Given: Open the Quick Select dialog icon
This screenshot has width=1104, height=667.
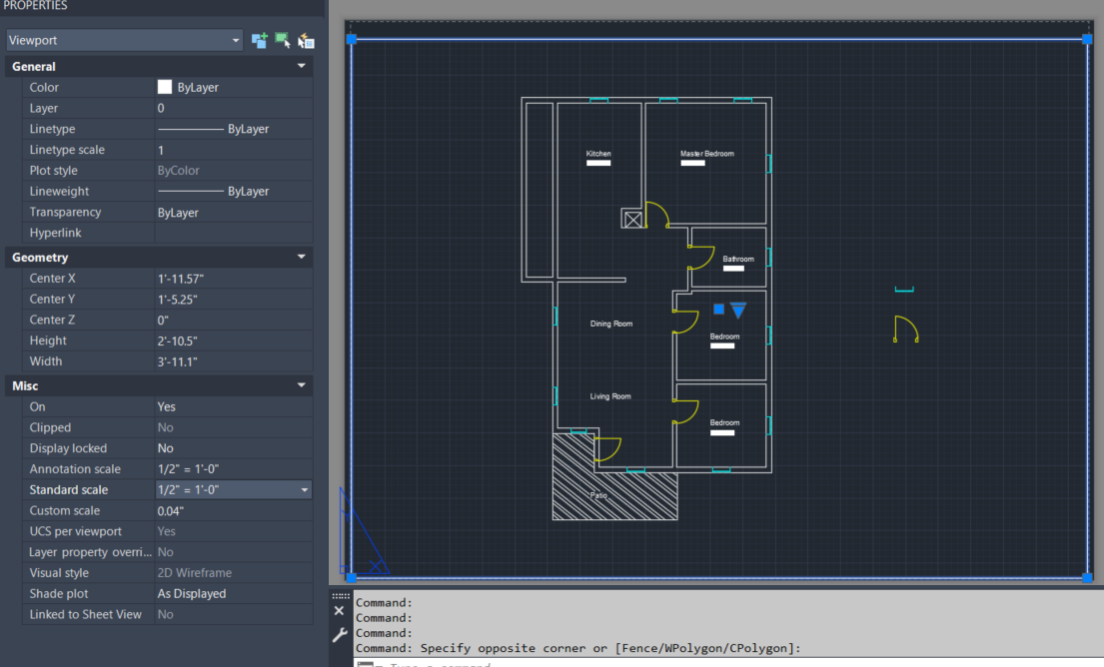Looking at the screenshot, I should (306, 40).
